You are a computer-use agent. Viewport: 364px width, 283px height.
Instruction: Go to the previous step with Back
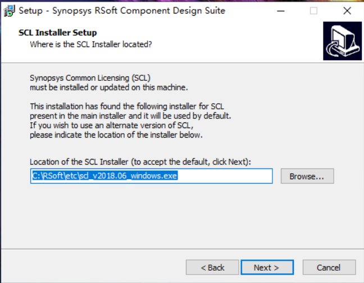click(x=212, y=267)
